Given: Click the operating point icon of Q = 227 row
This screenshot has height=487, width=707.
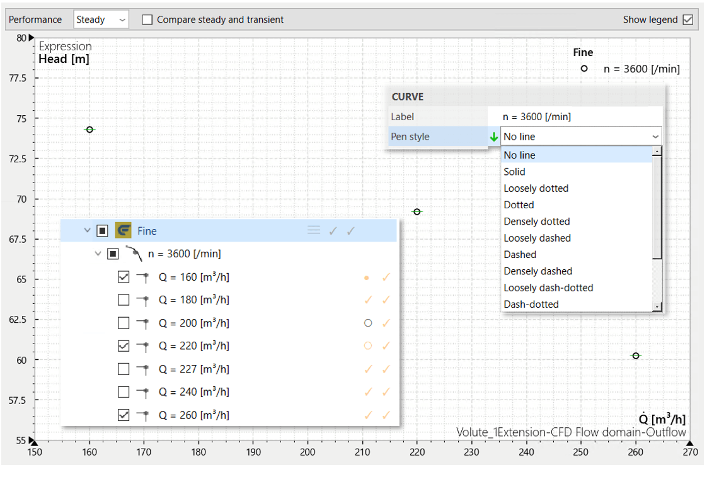Looking at the screenshot, I should click(143, 369).
